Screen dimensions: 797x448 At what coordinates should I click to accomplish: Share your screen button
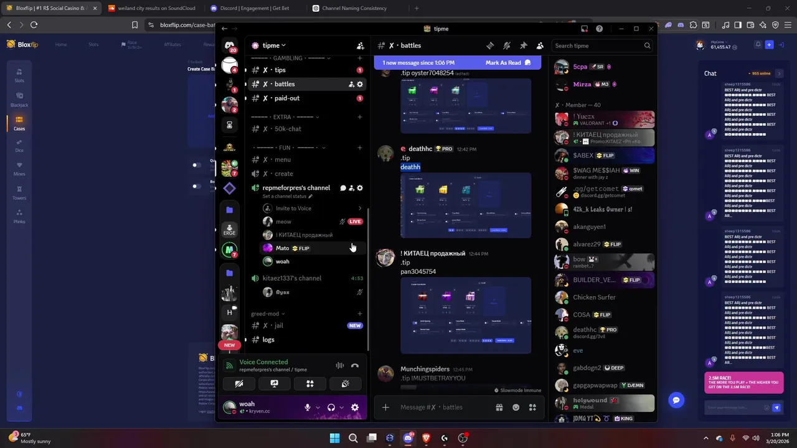pos(274,384)
